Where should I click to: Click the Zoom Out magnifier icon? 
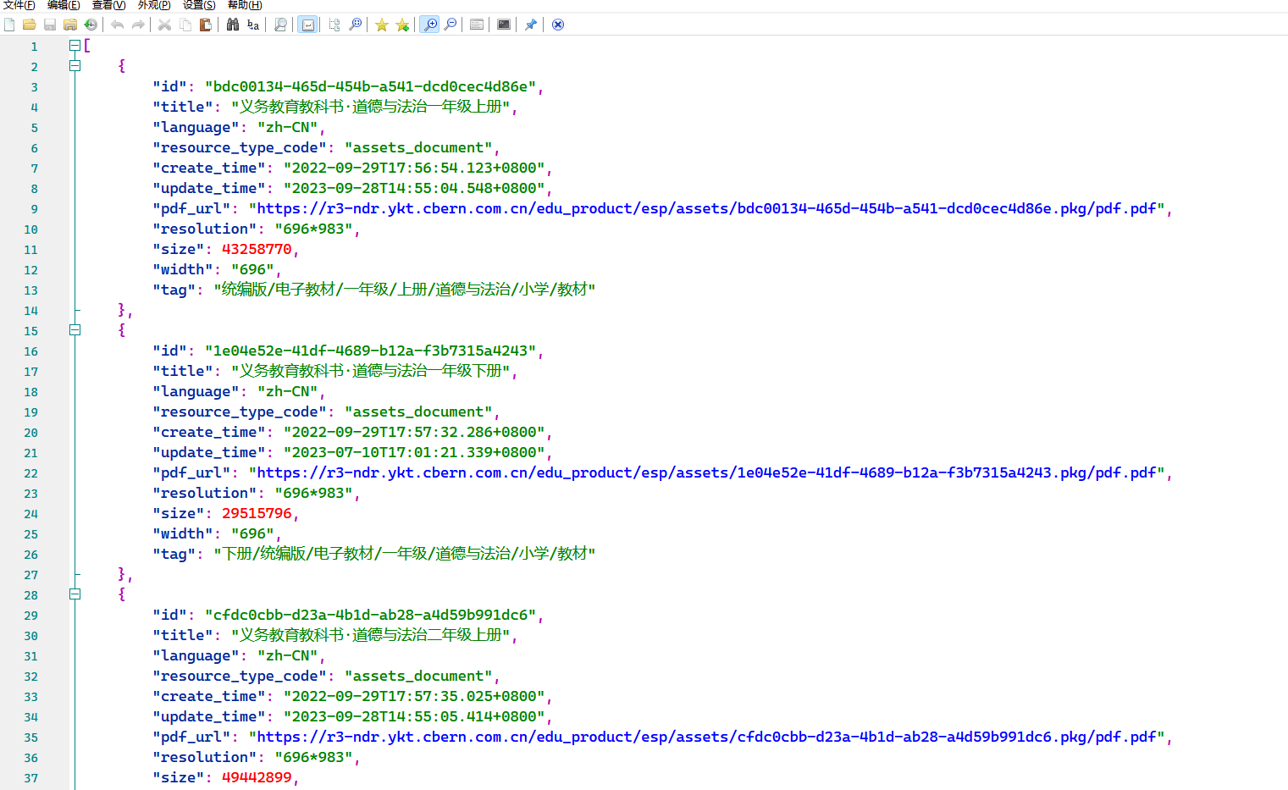(451, 25)
